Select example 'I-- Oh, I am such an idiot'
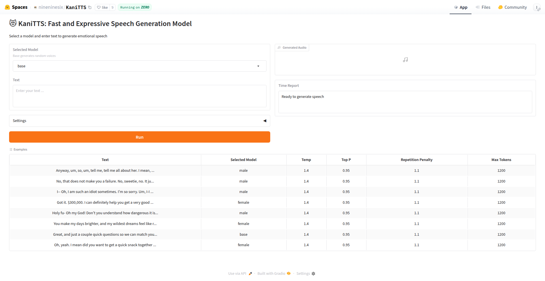The image size is (545, 281). [x=105, y=192]
